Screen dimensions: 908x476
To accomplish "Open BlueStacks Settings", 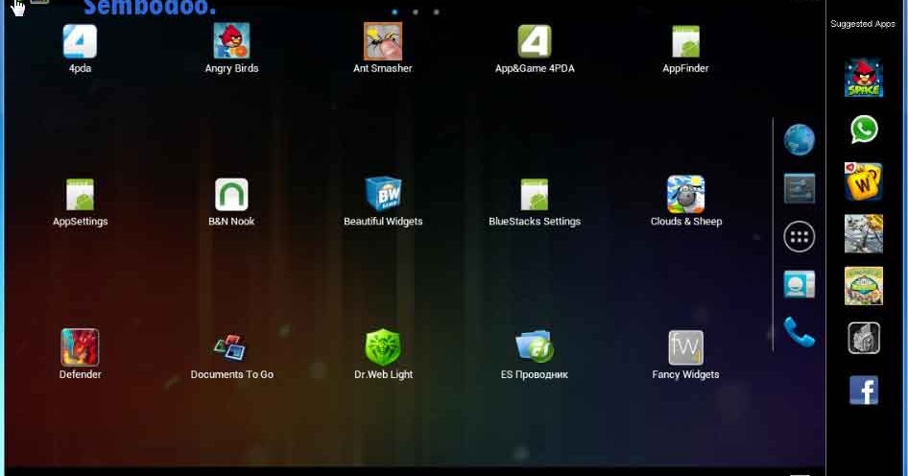I will [535, 195].
